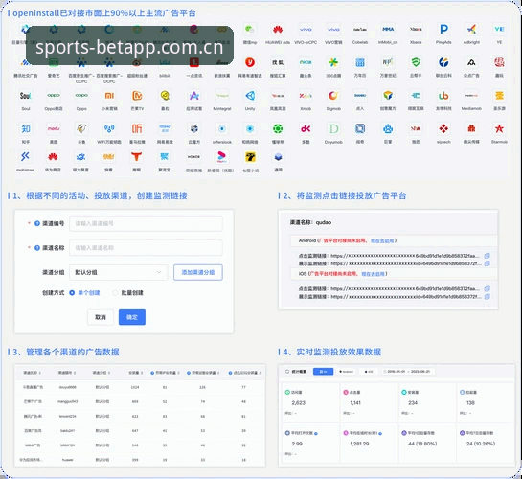Image resolution: width=522 pixels, height=479 pixels.
Task: Click the HUAWEI Ads platform logo
Action: (278, 30)
